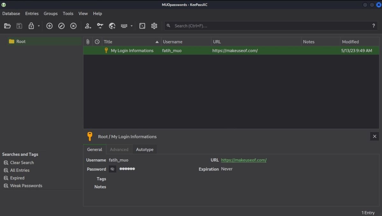
Task: Create a new entry
Action: (49, 26)
